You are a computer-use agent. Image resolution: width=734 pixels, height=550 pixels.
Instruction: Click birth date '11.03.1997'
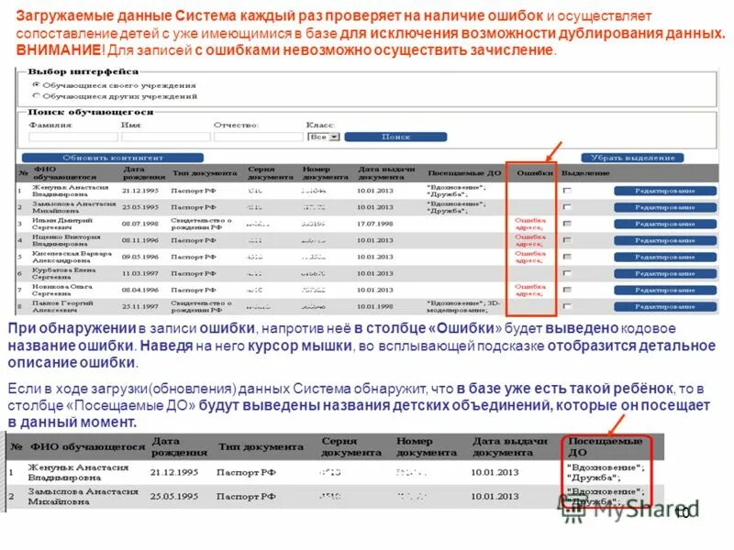coord(140,273)
